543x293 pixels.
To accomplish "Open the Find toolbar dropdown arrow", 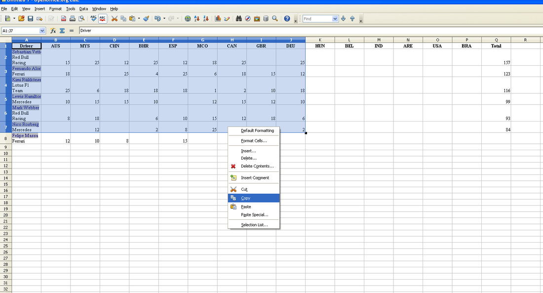I will 336,19.
